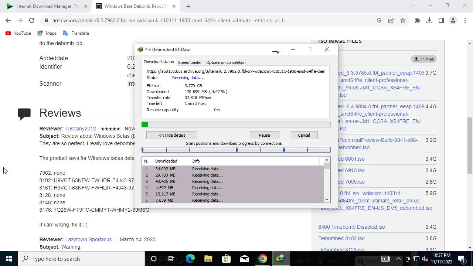Open Chrome extensions puzzle icon
The height and width of the screenshot is (266, 473).
[418, 21]
